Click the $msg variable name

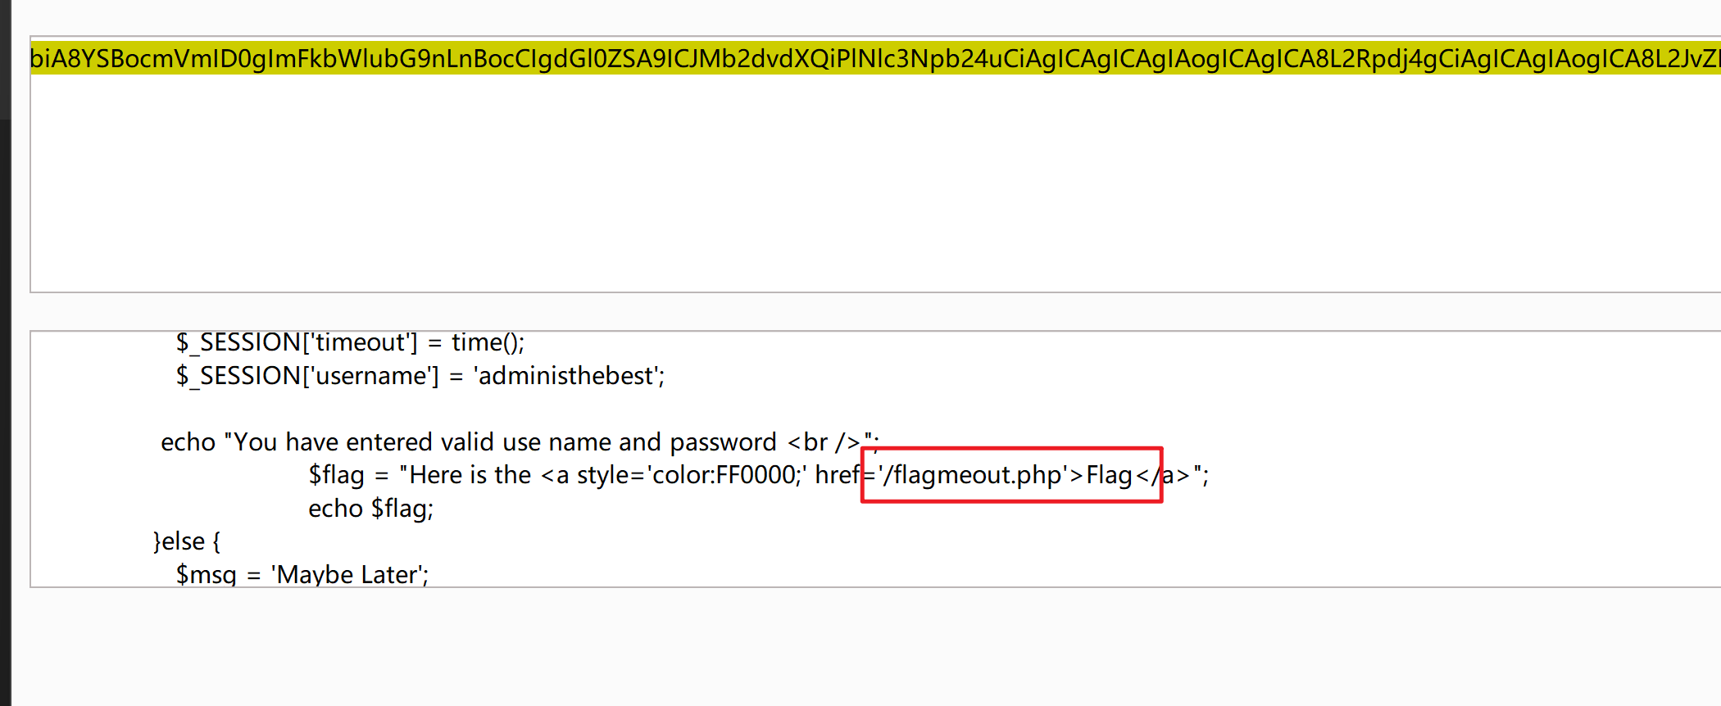(207, 574)
